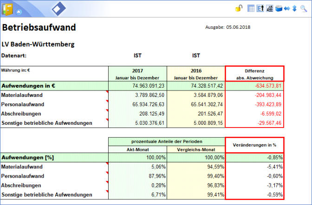The width and height of the screenshot is (312, 205).
Task: Click the horizontal double-arrow width icon
Action: tap(287, 8)
